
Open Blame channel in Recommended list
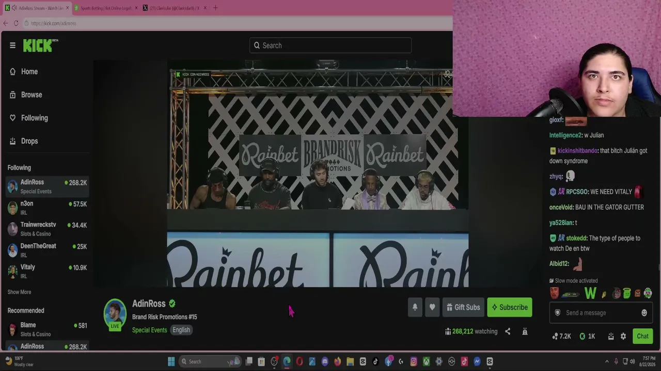pos(47,329)
